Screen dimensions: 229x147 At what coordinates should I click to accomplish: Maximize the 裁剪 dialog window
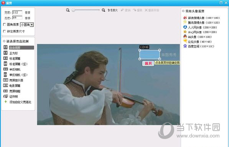click(221, 3)
